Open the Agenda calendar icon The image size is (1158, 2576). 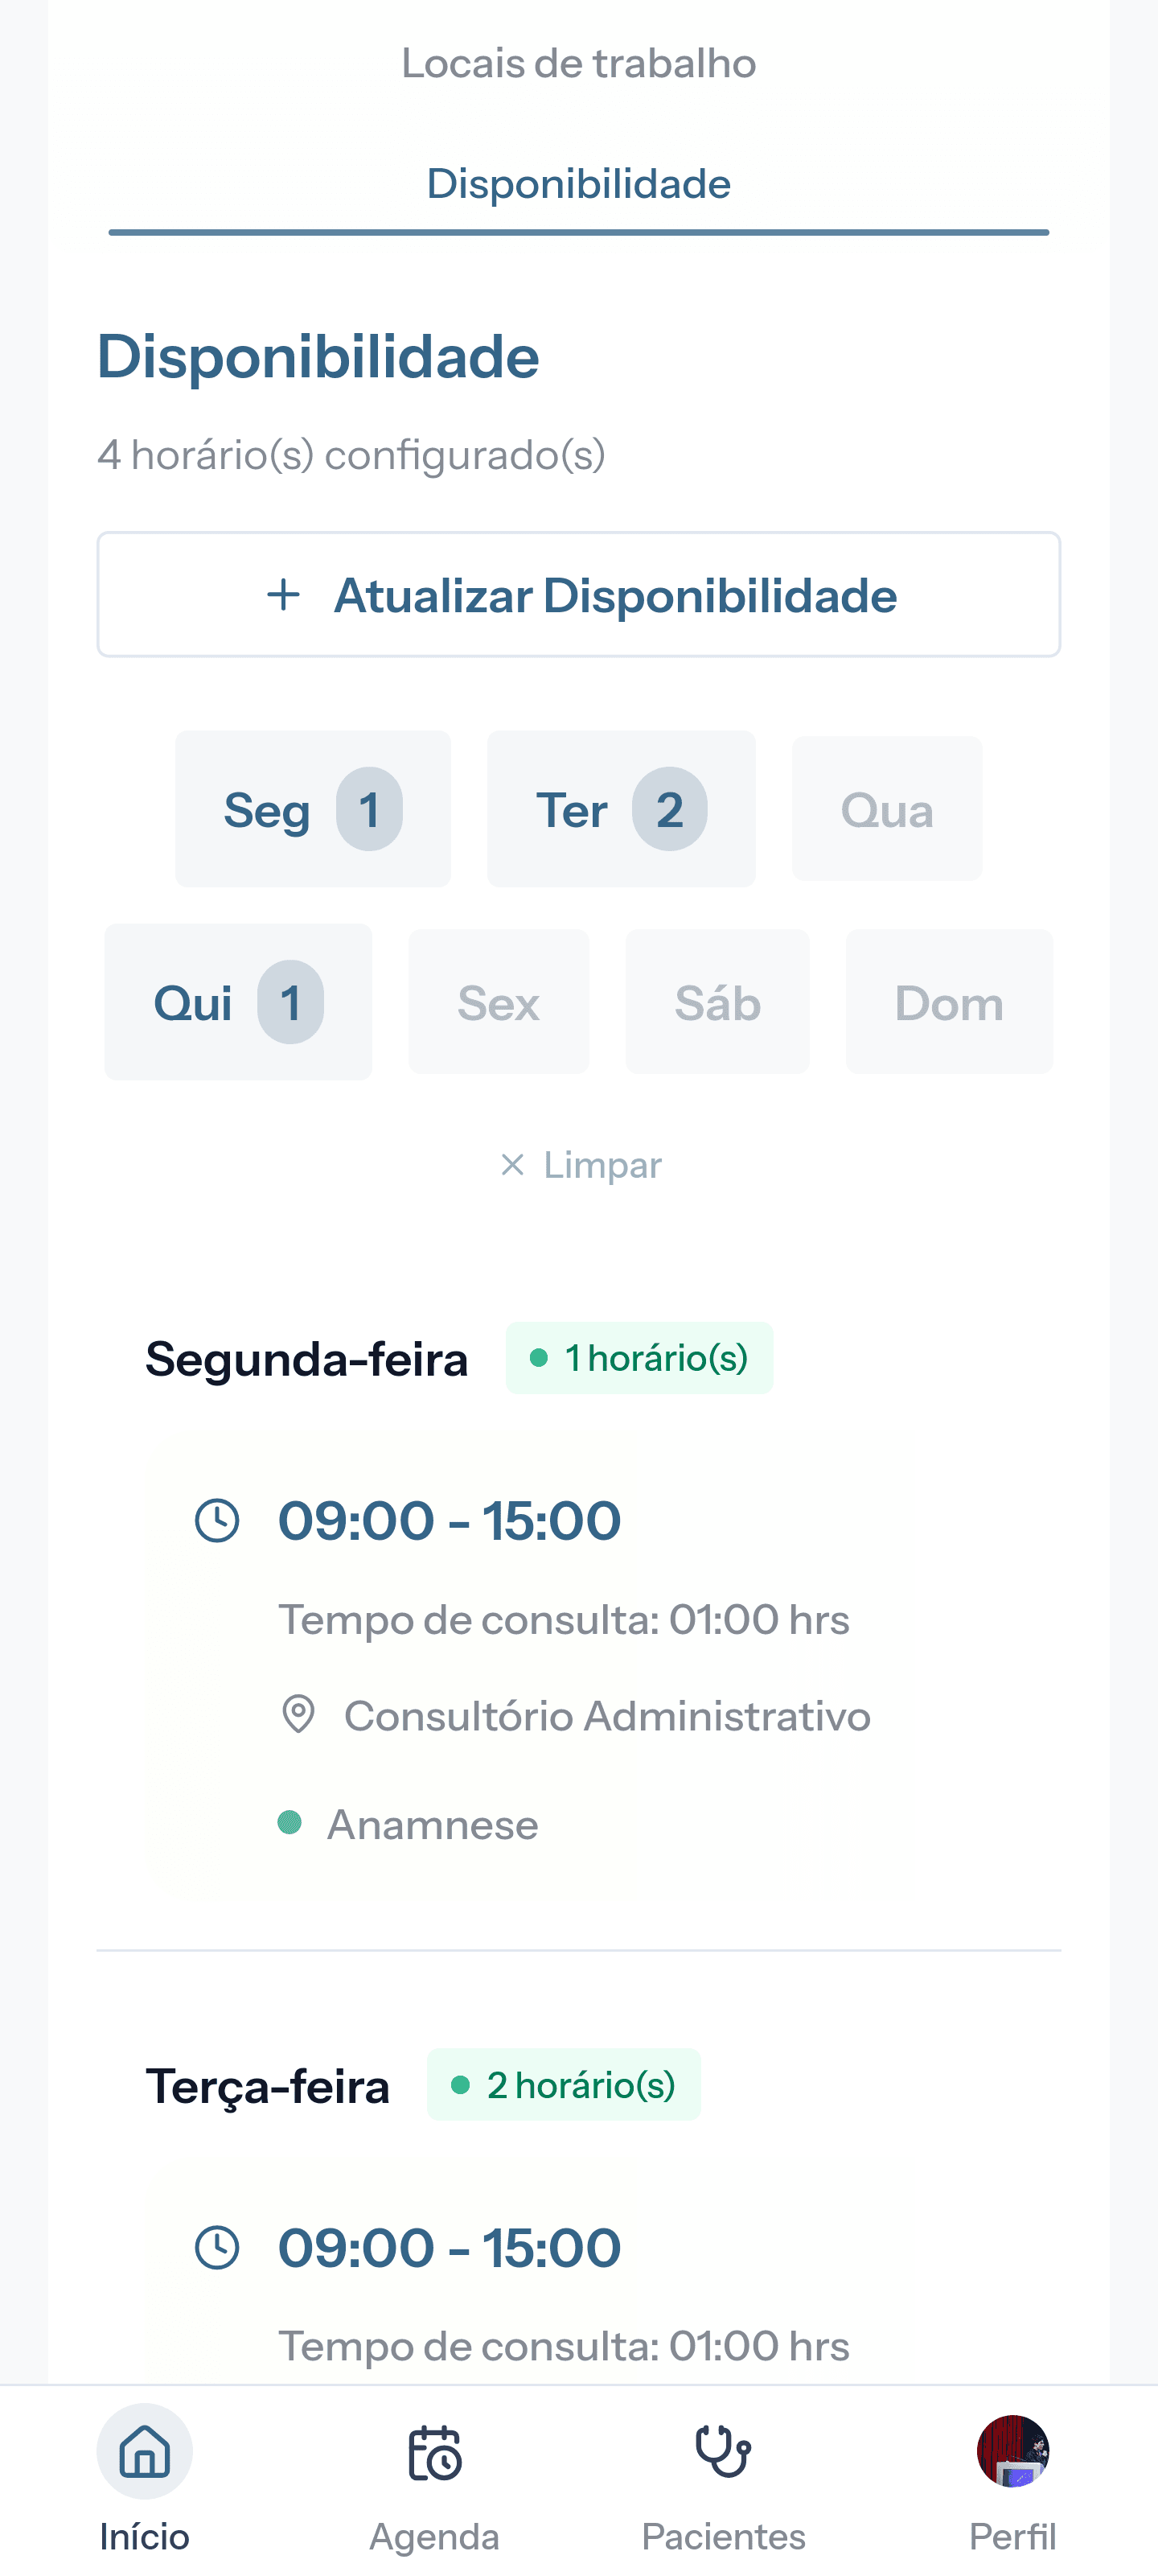click(434, 2452)
